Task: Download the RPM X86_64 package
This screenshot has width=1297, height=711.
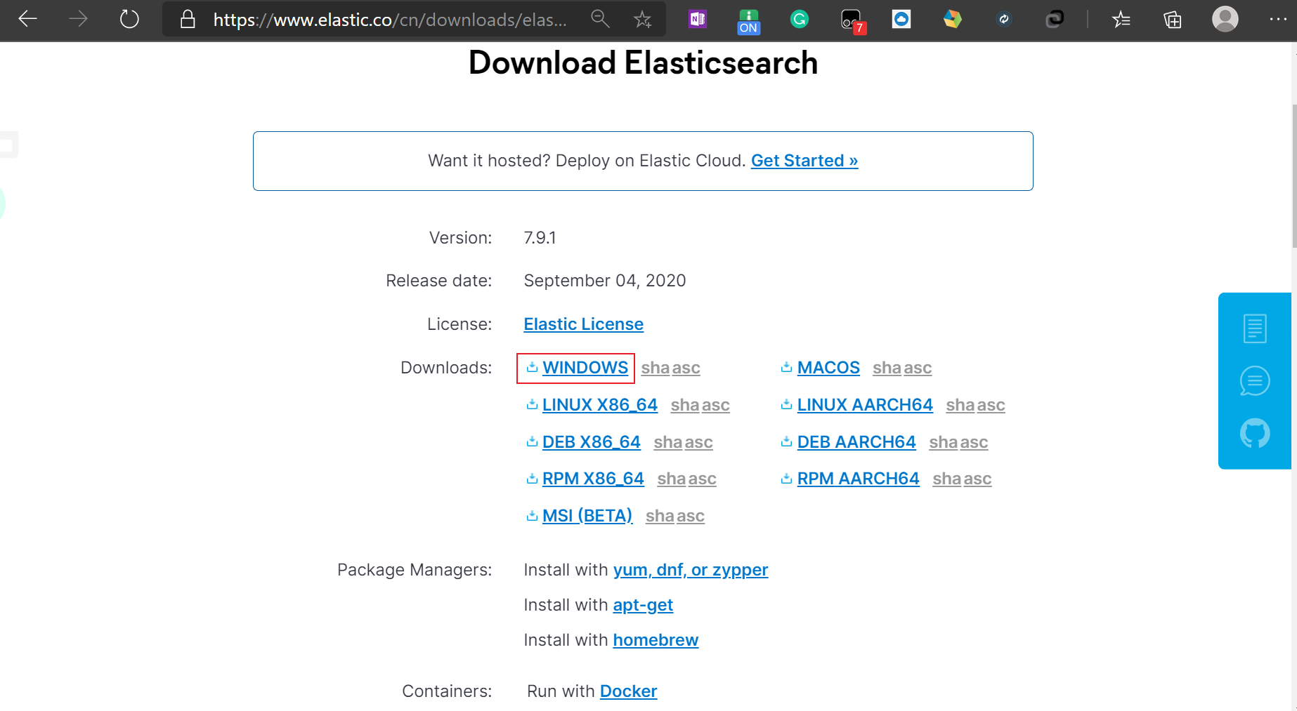Action: (x=593, y=479)
